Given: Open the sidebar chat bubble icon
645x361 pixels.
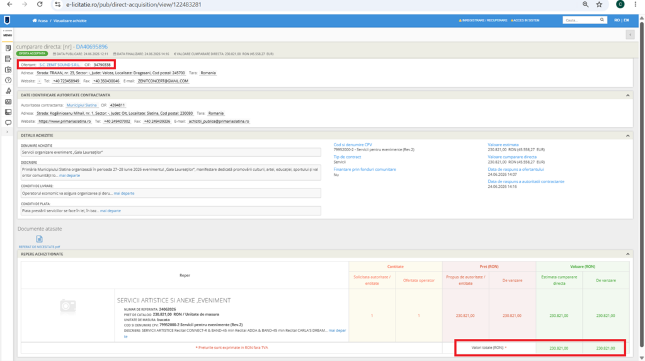Looking at the screenshot, I should 8,123.
